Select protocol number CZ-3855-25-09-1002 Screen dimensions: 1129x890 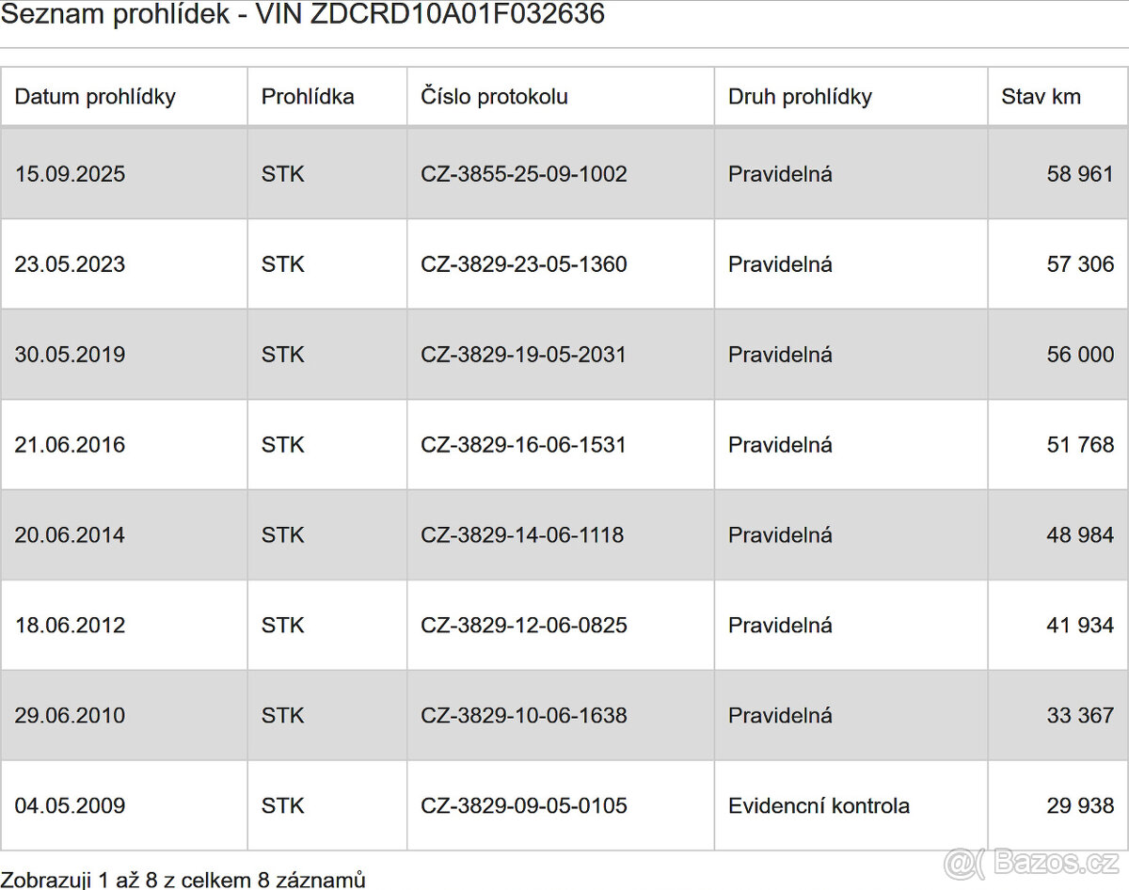(x=523, y=174)
